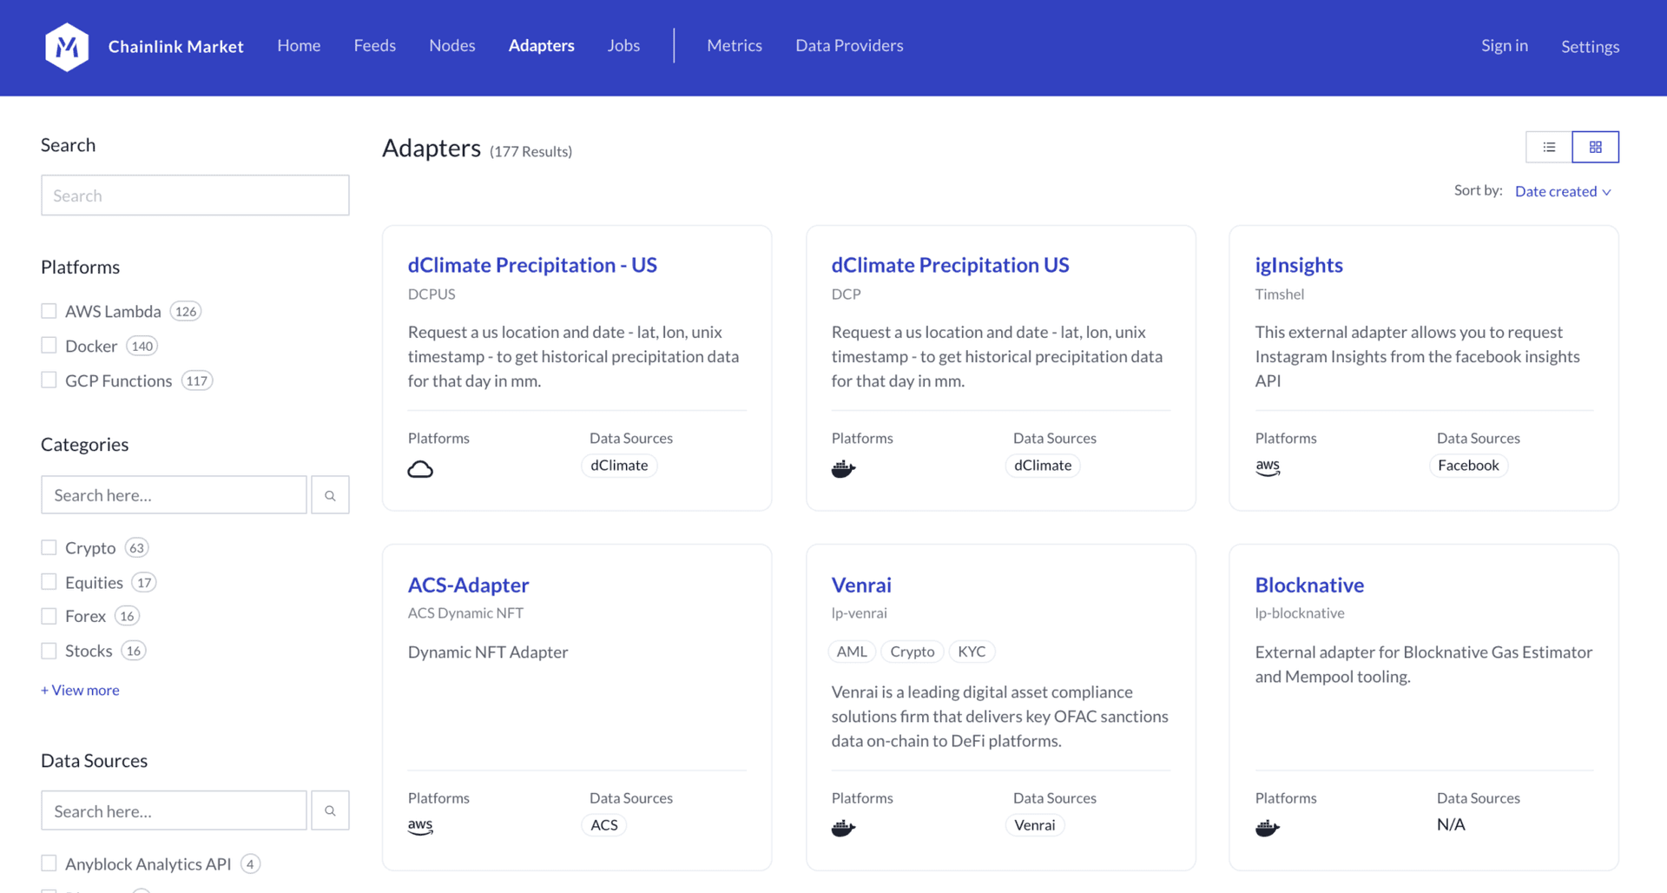Open the Nodes nav item

[452, 45]
